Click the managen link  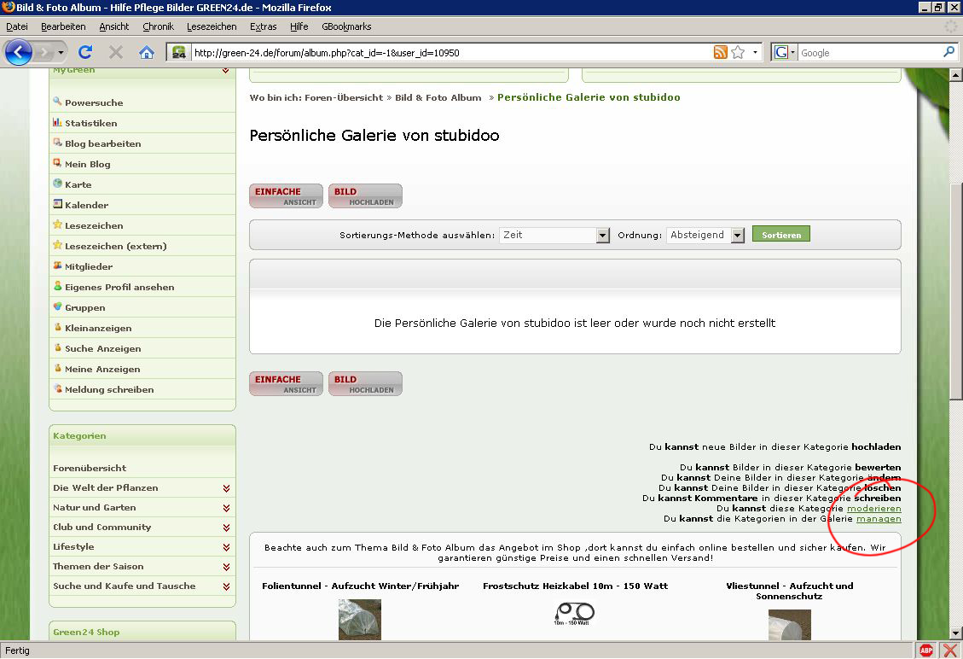[x=879, y=519]
